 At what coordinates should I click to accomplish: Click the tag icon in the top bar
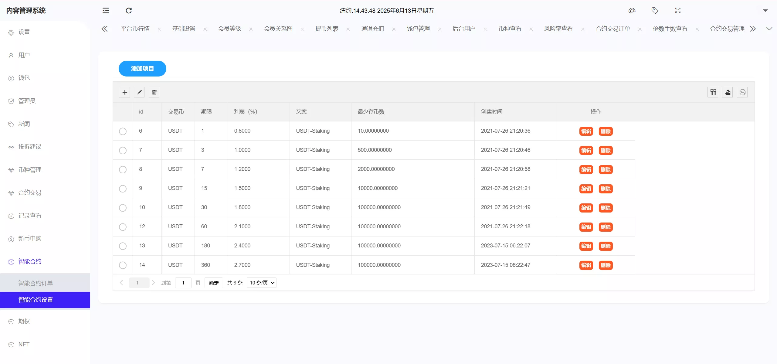[655, 10]
